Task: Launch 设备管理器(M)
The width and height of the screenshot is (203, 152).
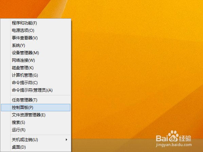Action: (x=36, y=53)
